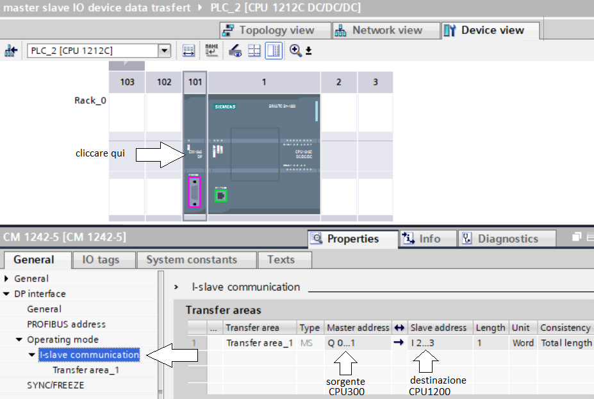Switch to the Network view tab
This screenshot has height=399, width=594.
coord(386,30)
